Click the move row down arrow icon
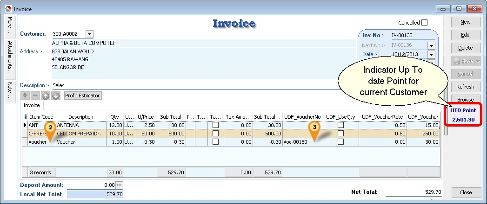This screenshot has height=204, width=487. coord(56,96)
